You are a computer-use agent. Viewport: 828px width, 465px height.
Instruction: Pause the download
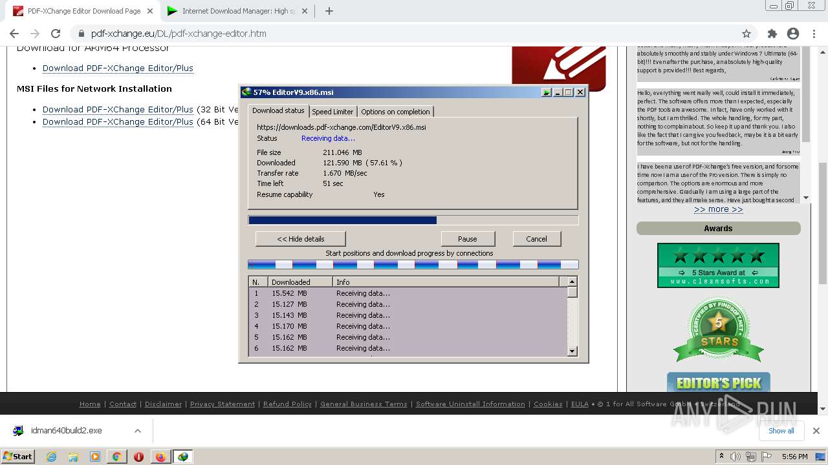[x=468, y=239]
